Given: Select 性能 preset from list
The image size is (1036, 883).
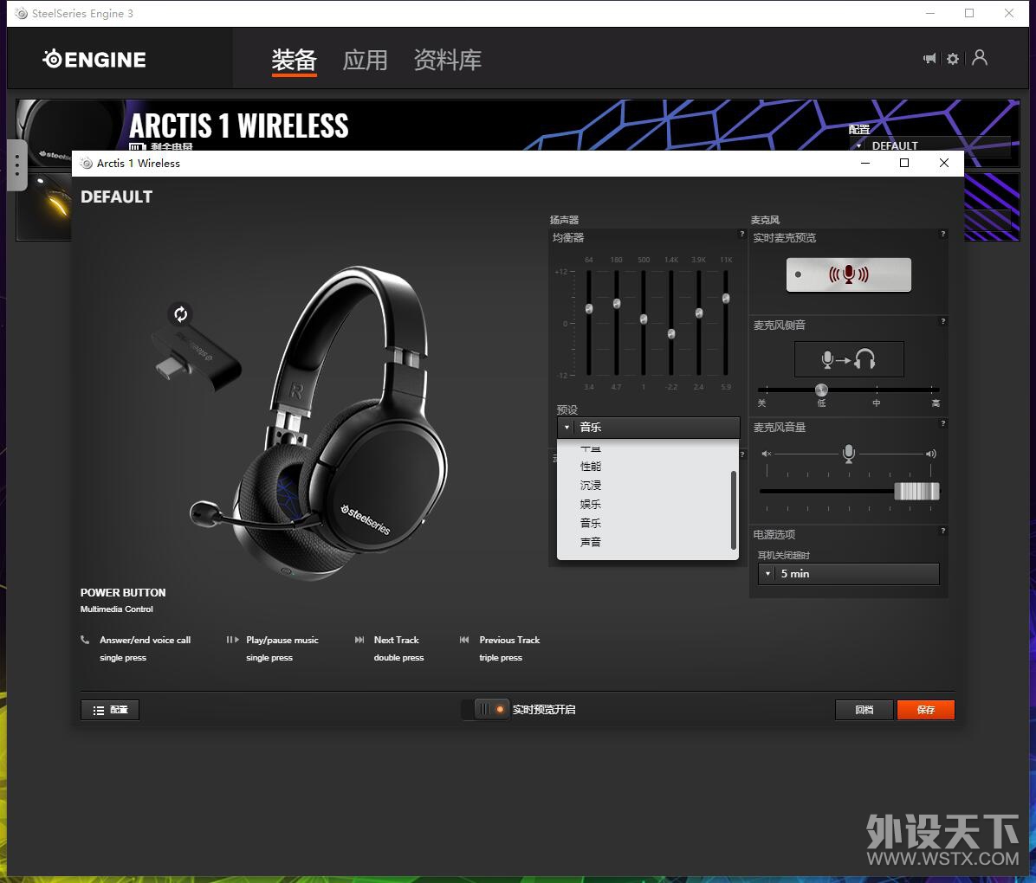Looking at the screenshot, I should pyautogui.click(x=591, y=467).
